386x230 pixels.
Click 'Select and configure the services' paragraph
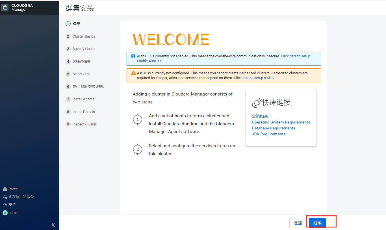[x=192, y=150]
